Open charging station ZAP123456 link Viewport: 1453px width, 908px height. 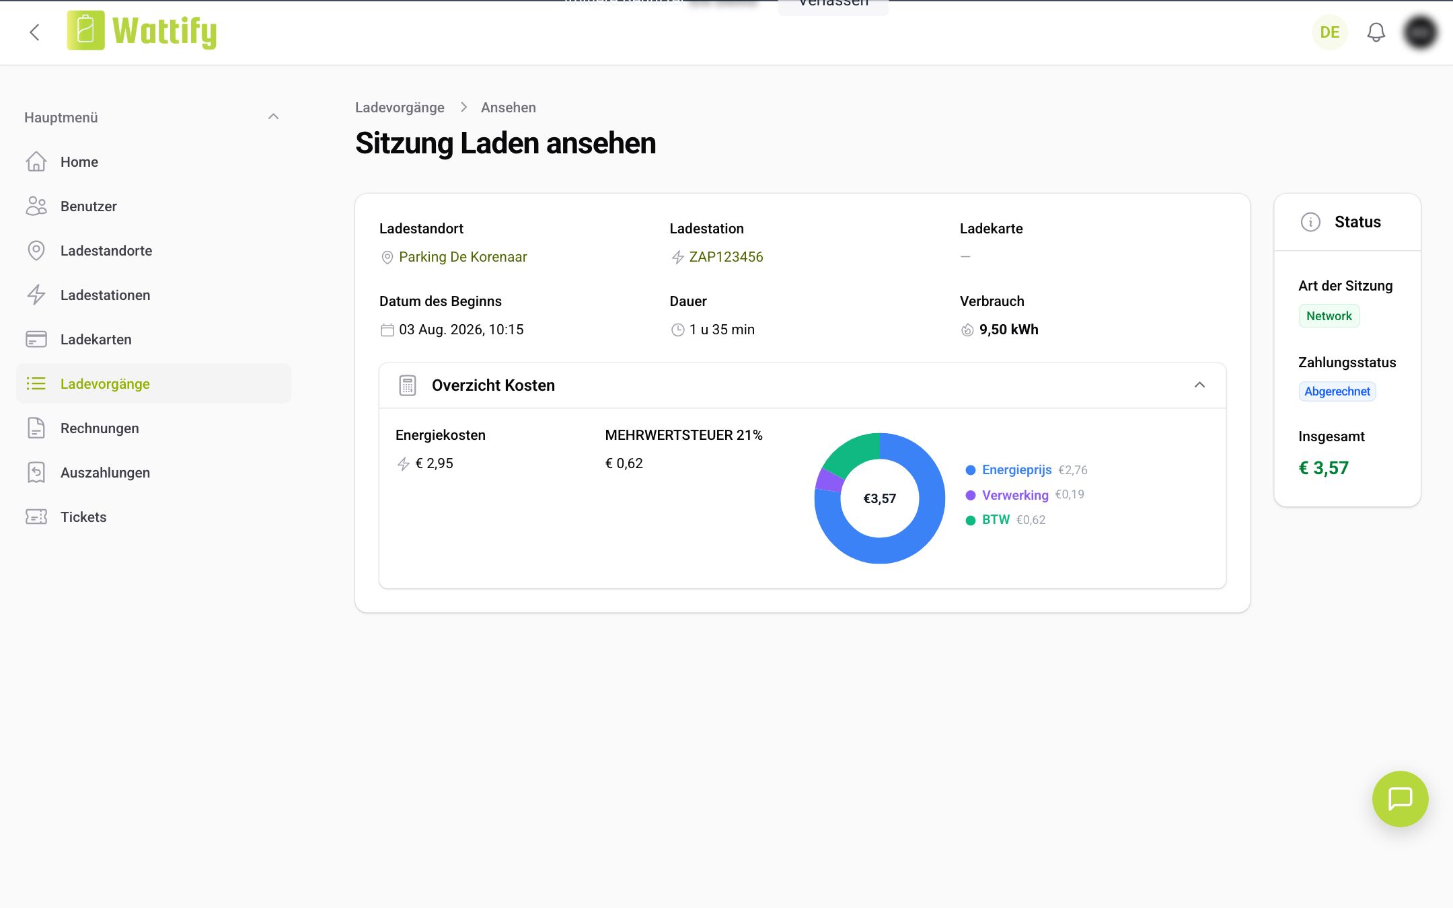point(726,257)
